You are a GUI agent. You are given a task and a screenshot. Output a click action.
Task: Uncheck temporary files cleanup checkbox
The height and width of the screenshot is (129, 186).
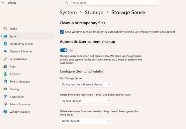(62, 32)
